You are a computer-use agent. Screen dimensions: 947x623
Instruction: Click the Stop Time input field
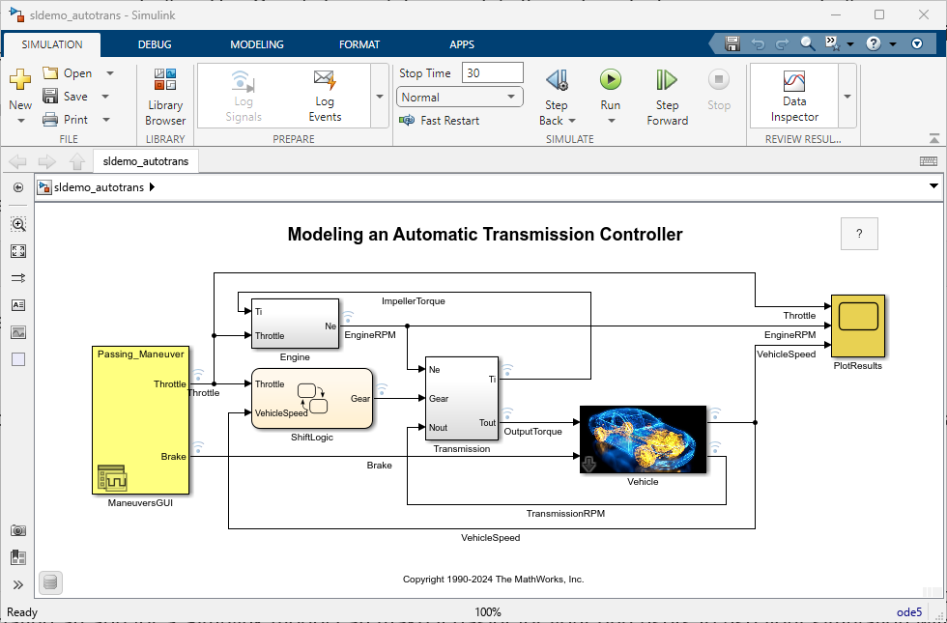[492, 73]
